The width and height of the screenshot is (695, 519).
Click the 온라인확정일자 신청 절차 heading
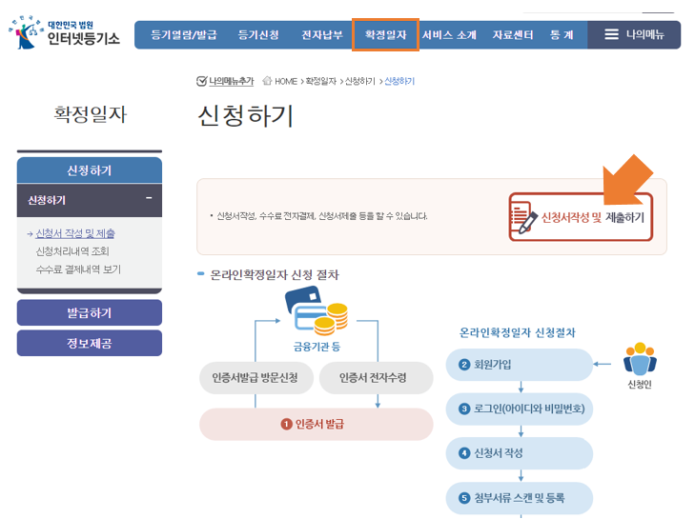275,275
